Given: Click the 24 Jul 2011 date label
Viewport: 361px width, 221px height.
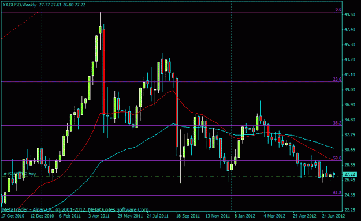Looking at the screenshot, I should tap(158, 216).
